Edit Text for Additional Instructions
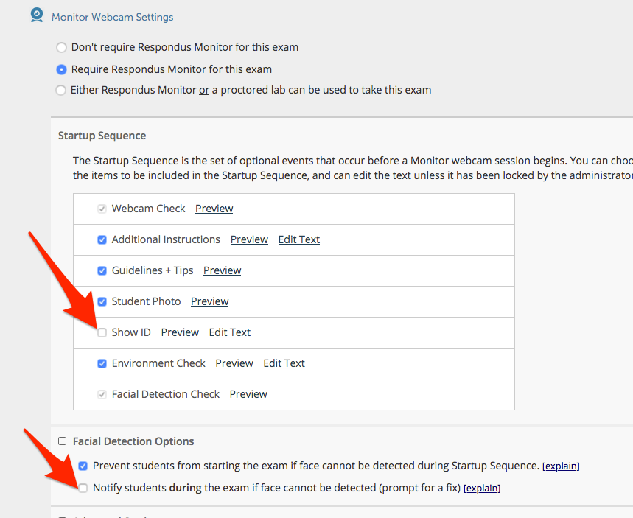The image size is (633, 518). point(298,239)
